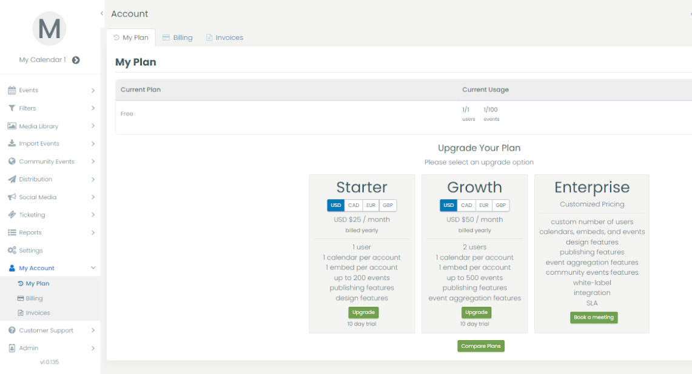Expand the Events menu chevron
Viewport: 692px width, 374px height.
(93, 90)
